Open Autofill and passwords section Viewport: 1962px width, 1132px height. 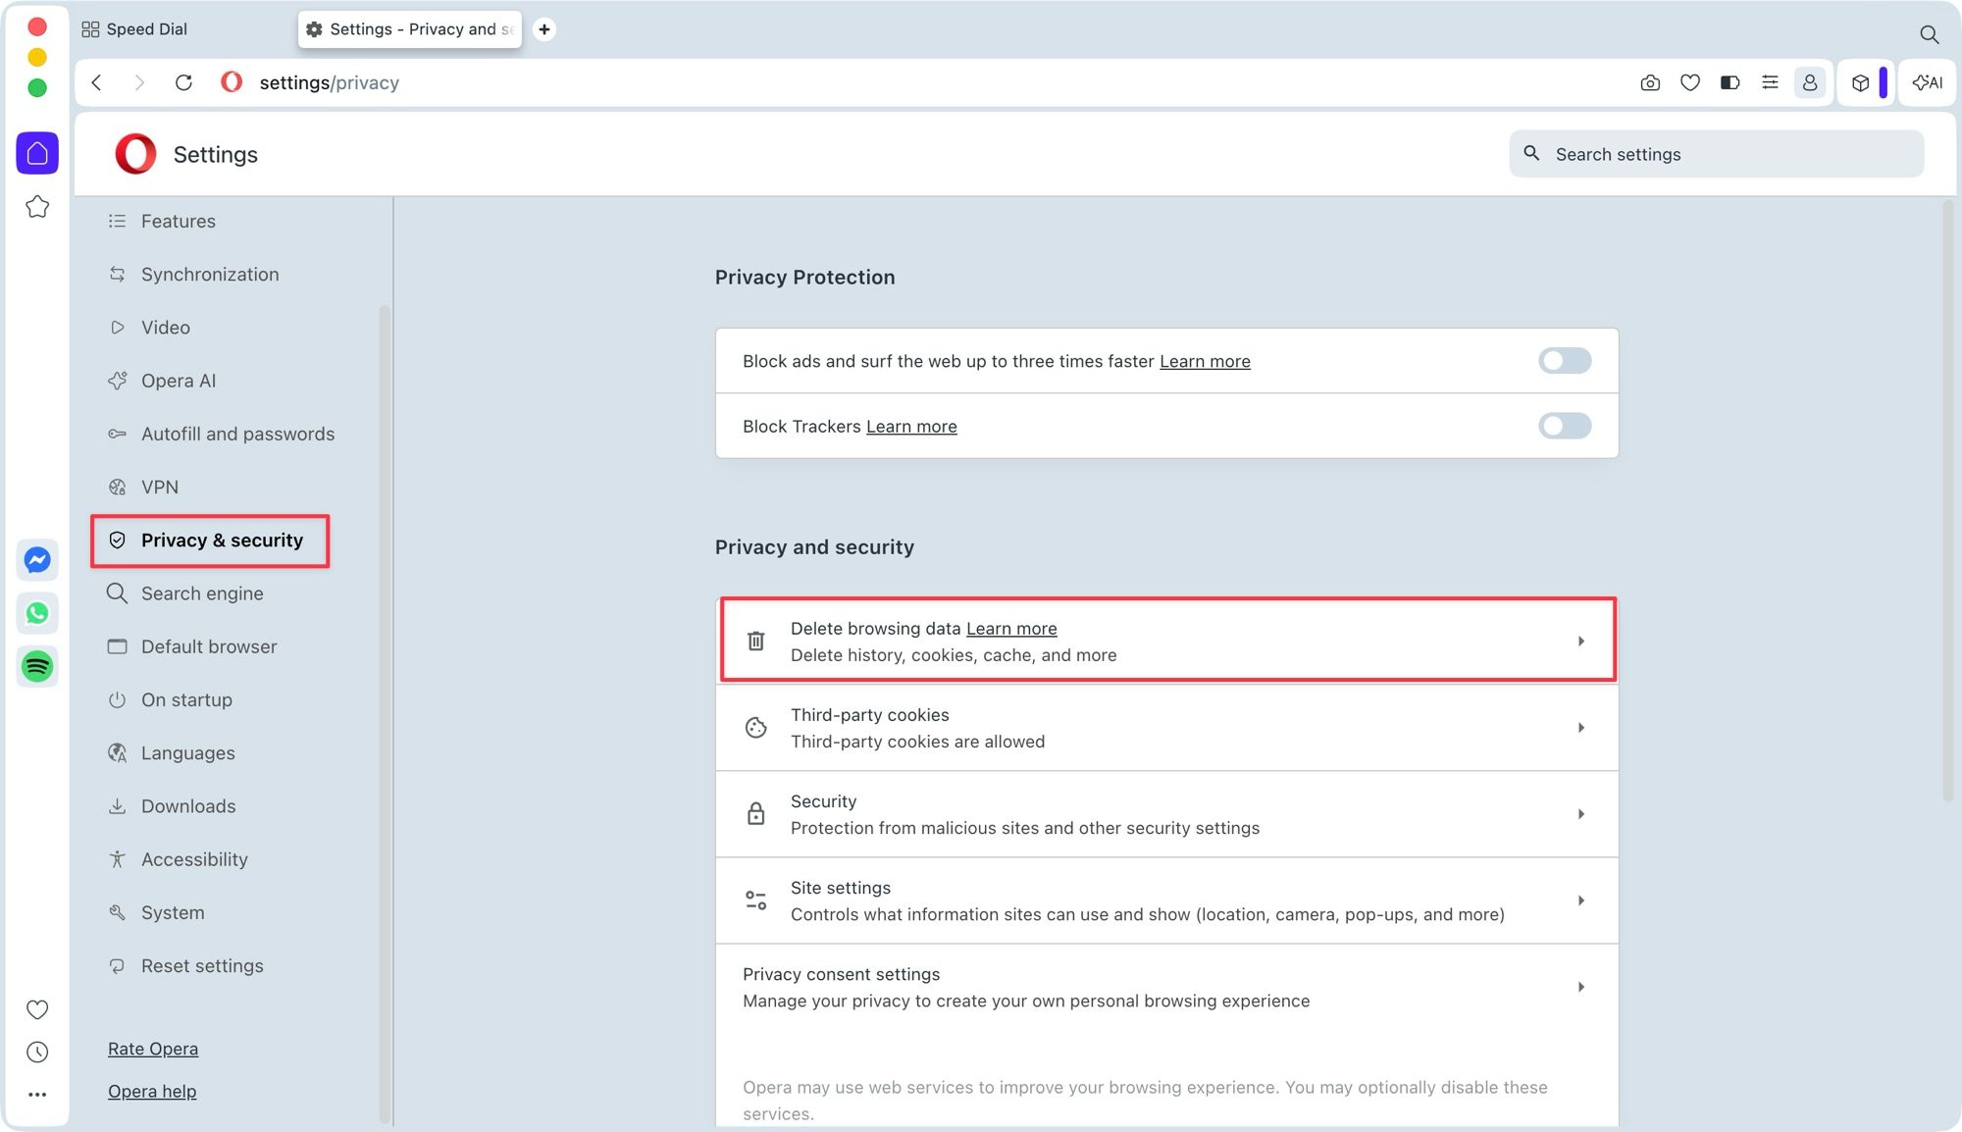point(236,434)
